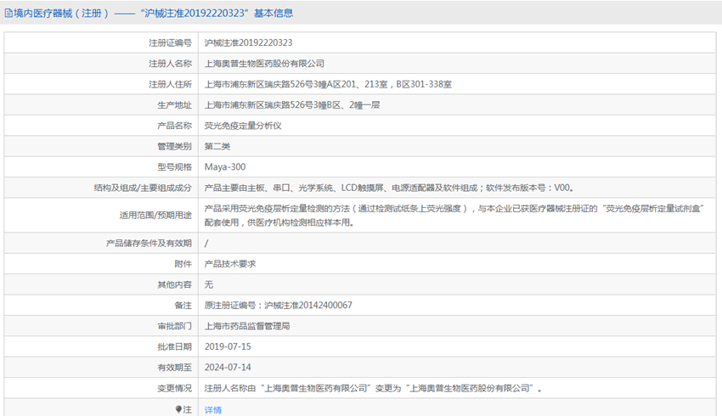Click the 附件 row label
722x416 pixels.
183,264
